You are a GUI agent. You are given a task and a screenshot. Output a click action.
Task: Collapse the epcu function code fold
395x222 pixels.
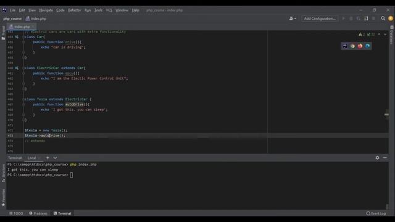23,73
